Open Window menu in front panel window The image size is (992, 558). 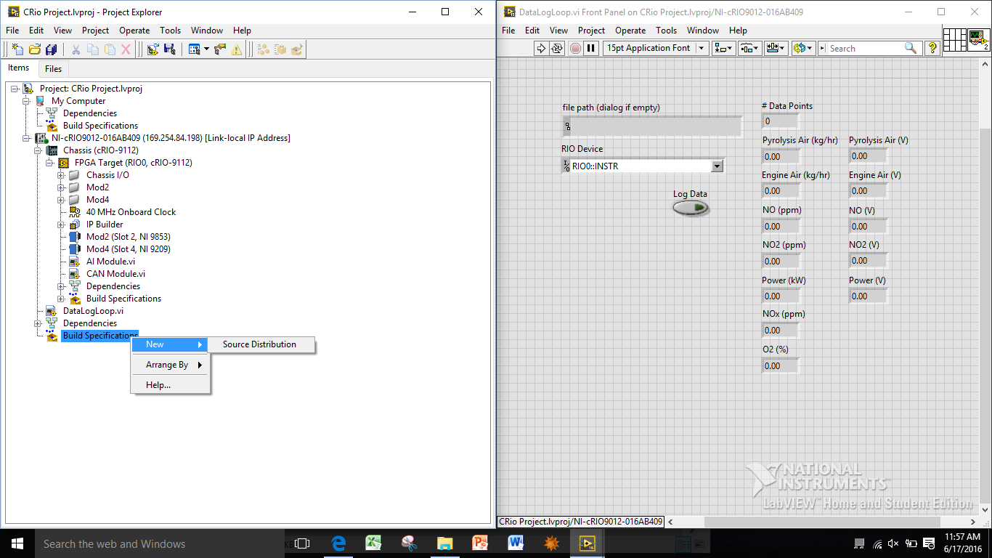[x=702, y=31]
